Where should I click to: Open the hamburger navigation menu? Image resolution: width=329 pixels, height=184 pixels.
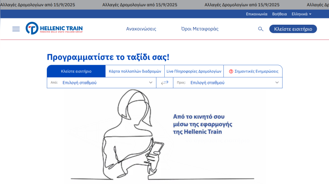16,29
